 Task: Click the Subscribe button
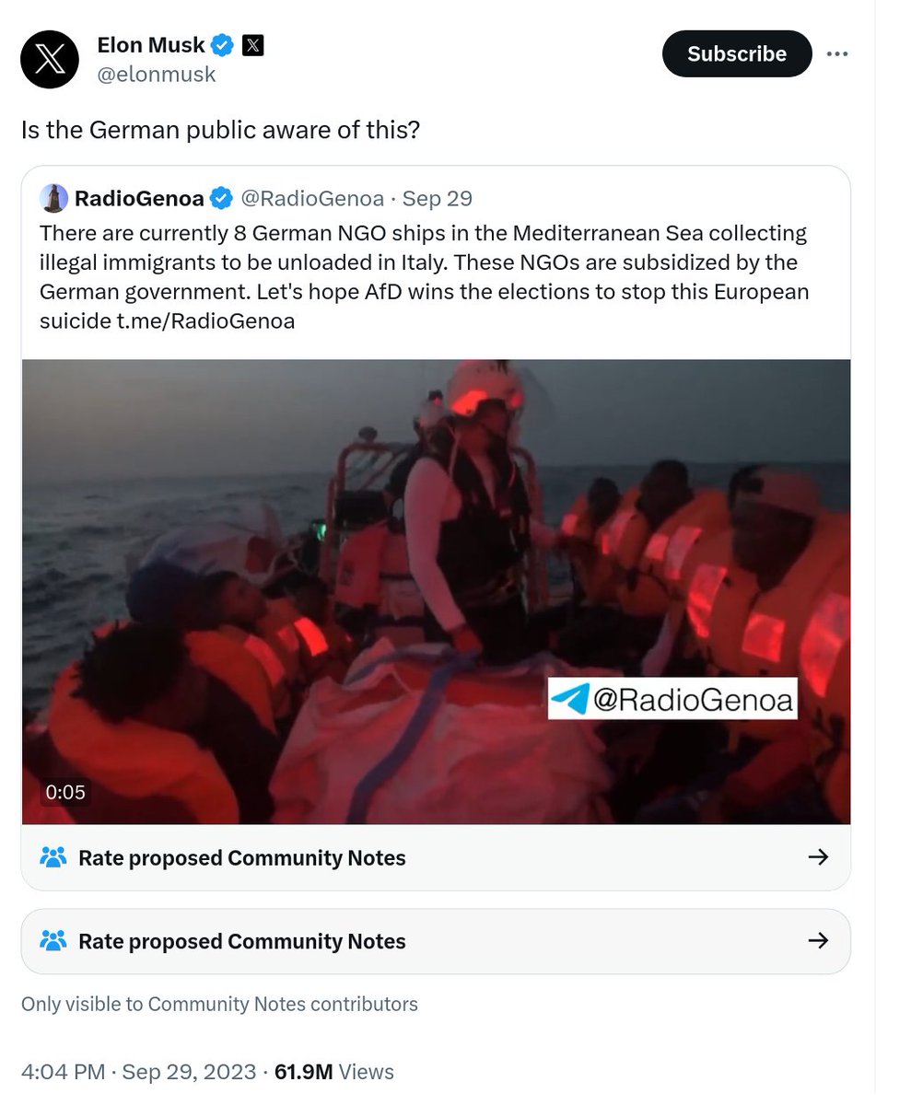737,53
